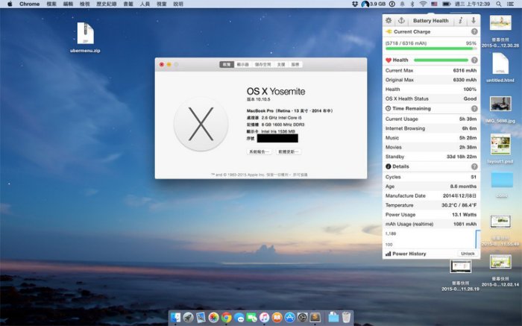Click the green Health level bar
Viewport: 522px width, 326px height.
[441, 60]
